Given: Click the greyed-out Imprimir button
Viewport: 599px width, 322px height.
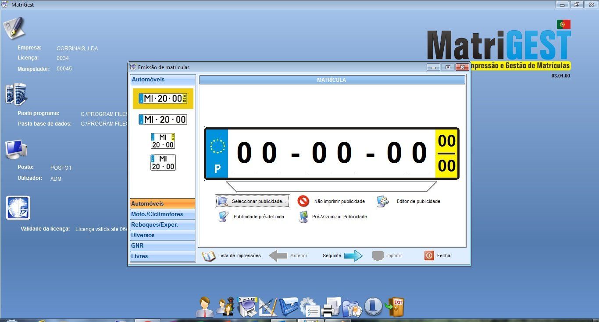Looking at the screenshot, I should pyautogui.click(x=387, y=255).
